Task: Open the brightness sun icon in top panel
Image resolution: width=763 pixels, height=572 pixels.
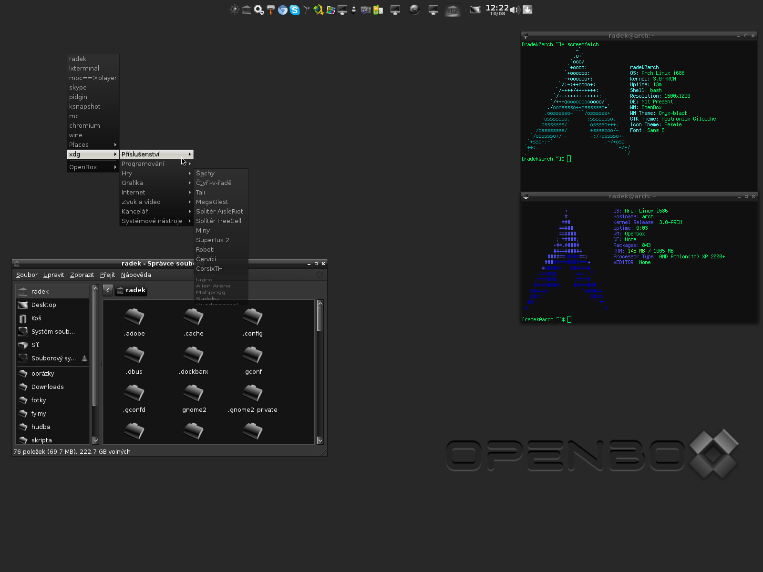Action: click(x=235, y=10)
